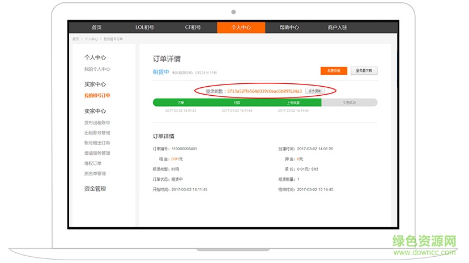469x263 pixels.
Task: Open the 首页 navigation tab
Action: (96, 27)
